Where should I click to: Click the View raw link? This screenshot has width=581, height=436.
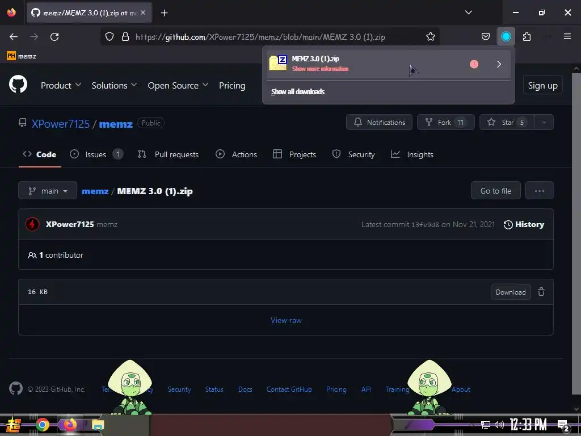(286, 320)
